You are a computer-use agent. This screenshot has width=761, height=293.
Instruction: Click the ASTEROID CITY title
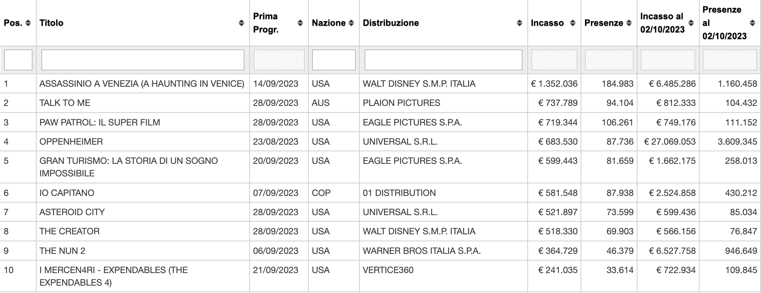pyautogui.click(x=72, y=212)
